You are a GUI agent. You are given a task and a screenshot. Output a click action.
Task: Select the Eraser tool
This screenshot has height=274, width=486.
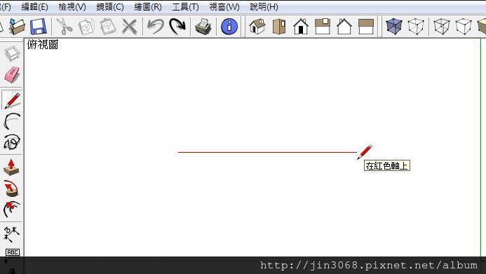click(x=12, y=74)
